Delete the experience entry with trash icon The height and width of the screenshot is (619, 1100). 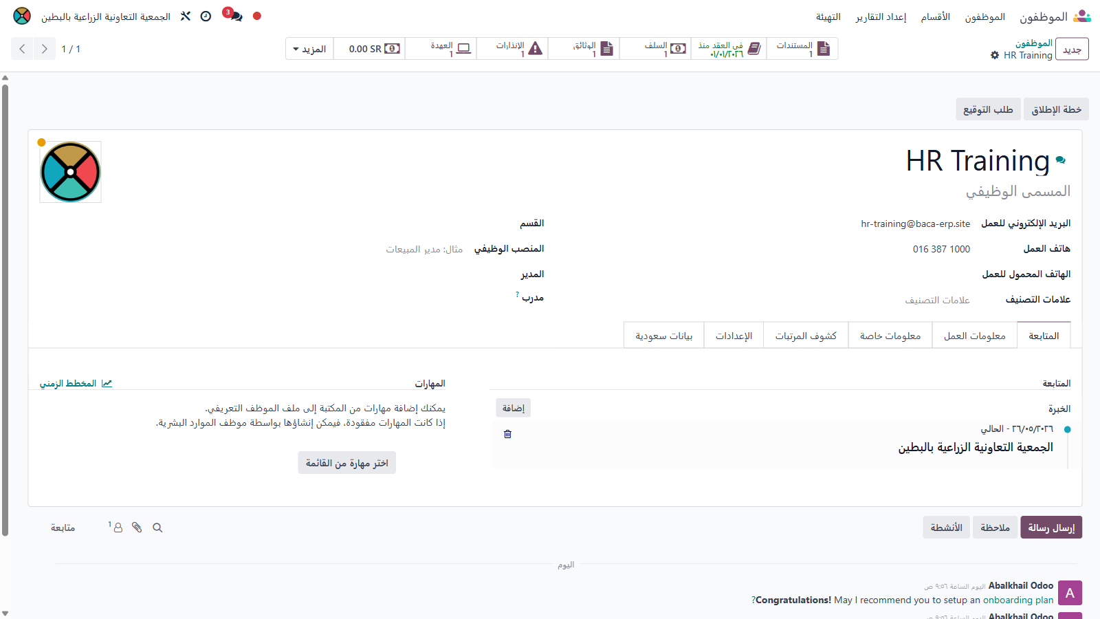(x=507, y=434)
